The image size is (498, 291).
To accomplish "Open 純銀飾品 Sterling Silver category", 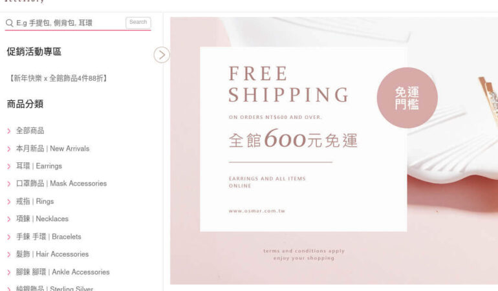I will [x=54, y=288].
